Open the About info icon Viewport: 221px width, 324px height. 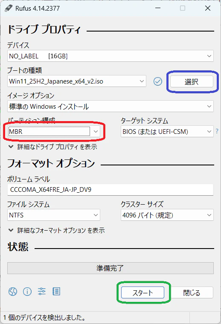coord(27,291)
